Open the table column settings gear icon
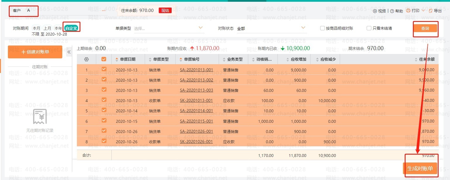 [x=86, y=59]
